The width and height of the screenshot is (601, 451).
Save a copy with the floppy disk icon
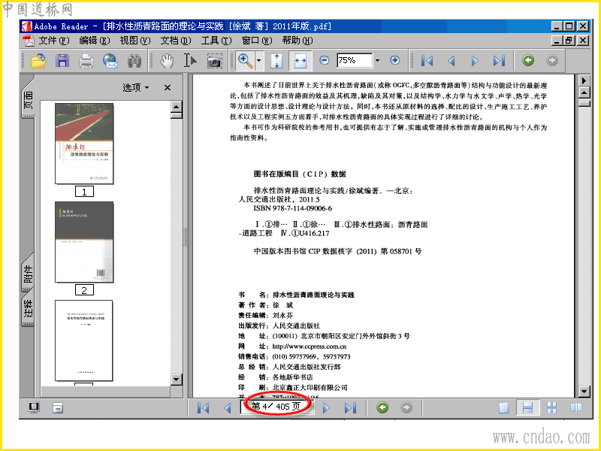click(x=62, y=61)
